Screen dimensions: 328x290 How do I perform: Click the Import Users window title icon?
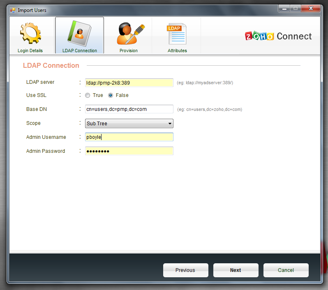13,10
